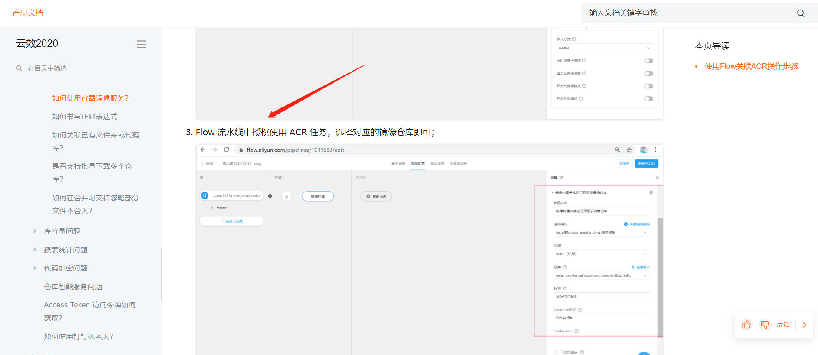Open the 默认分支 master dropdown
Screen dimensions: 818x355
[605, 48]
